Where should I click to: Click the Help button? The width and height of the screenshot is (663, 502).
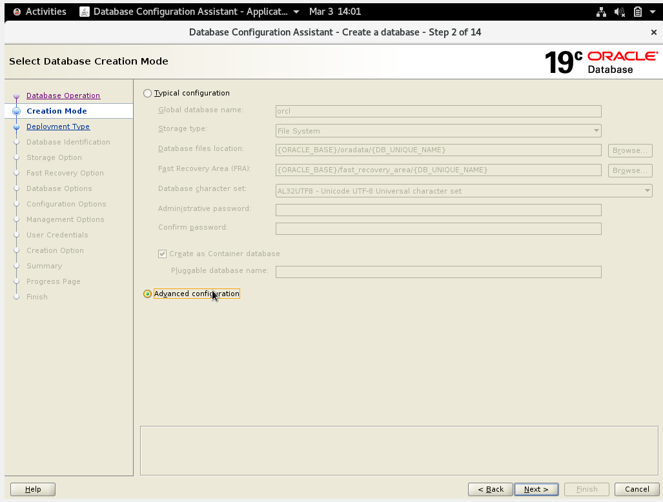pyautogui.click(x=33, y=489)
